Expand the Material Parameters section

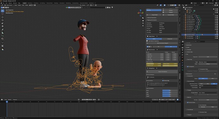(152, 18)
